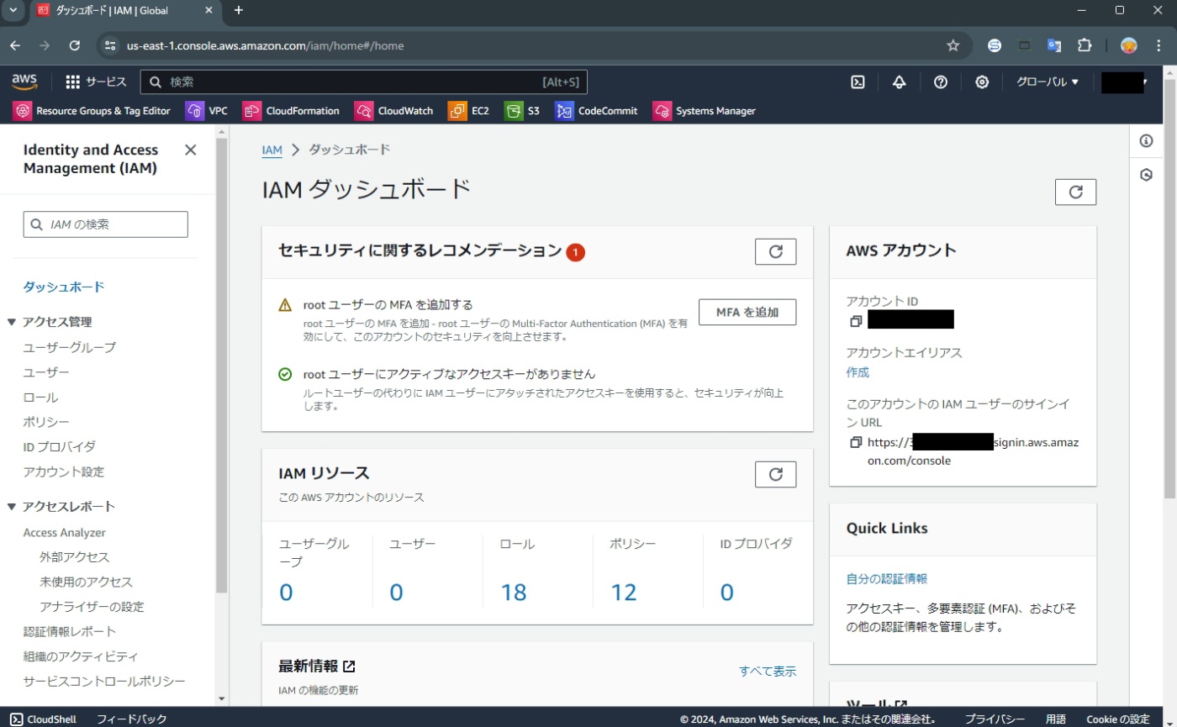Open the S3 favorite shortcut

[522, 110]
